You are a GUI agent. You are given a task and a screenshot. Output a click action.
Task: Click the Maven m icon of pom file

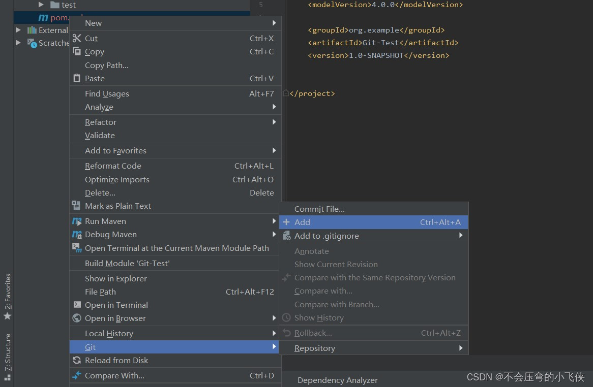(x=43, y=17)
